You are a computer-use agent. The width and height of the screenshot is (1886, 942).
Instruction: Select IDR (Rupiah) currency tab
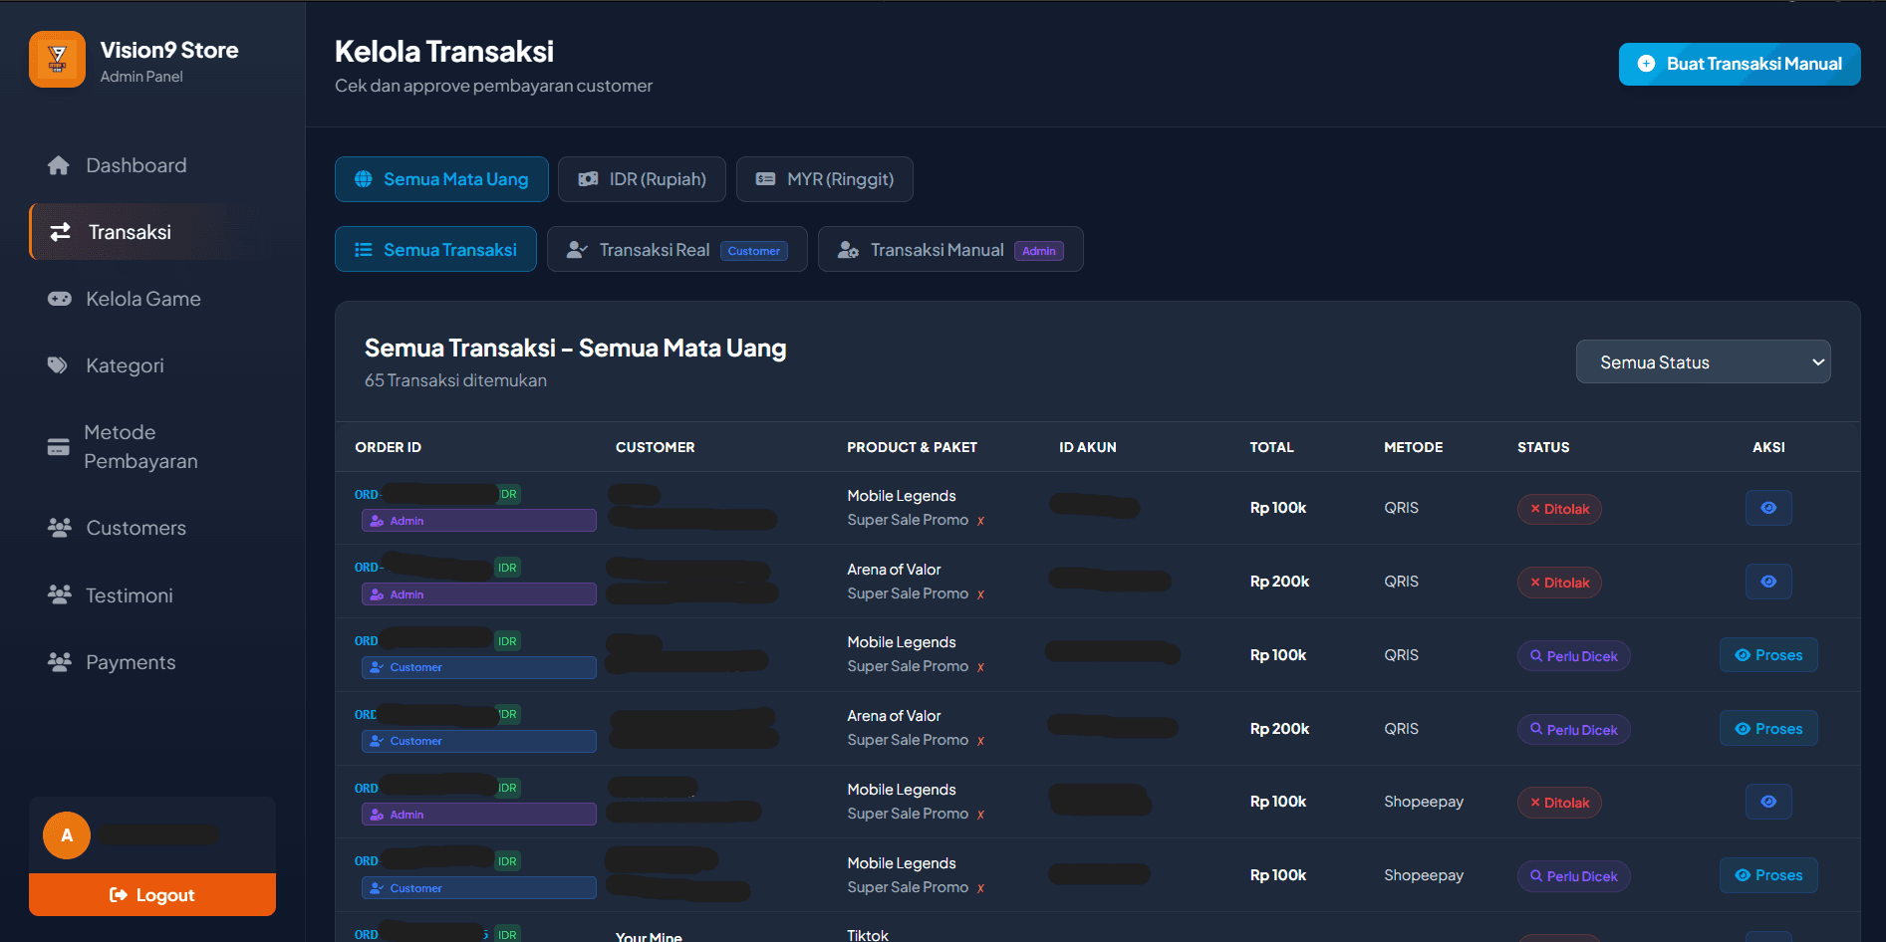click(642, 179)
